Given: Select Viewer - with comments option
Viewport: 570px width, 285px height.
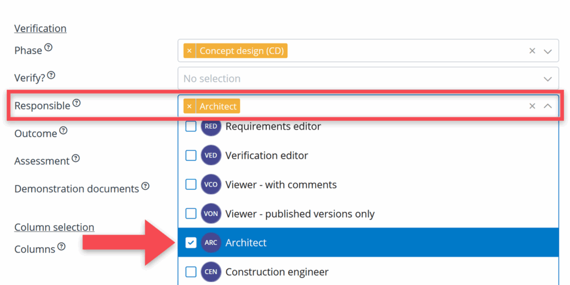Looking at the screenshot, I should tap(281, 185).
